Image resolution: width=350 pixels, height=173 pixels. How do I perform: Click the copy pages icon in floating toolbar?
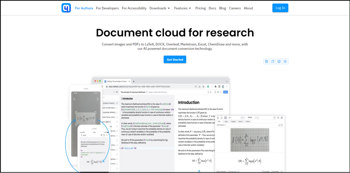273,61
